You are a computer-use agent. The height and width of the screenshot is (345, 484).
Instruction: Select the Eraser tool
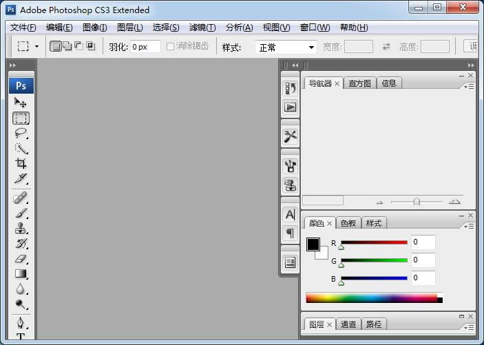tap(21, 259)
